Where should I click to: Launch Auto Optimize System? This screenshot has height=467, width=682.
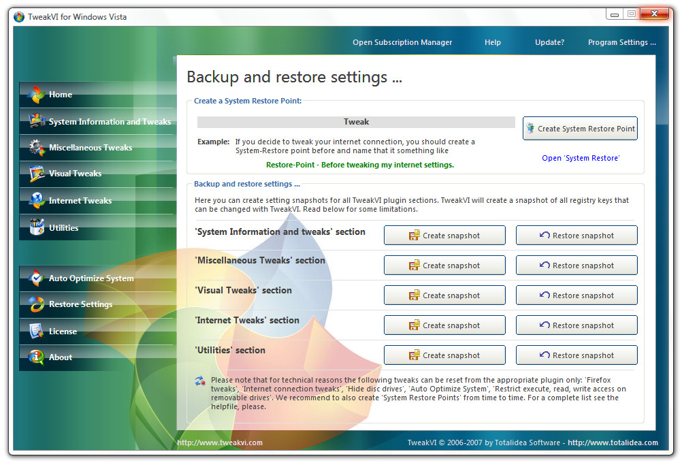tap(97, 278)
